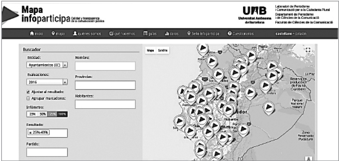339x161 pixels.
Task: Select the Satélite view tab
Action: [x=163, y=50]
